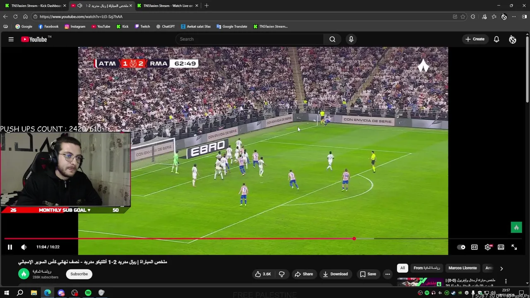Show more filter chips with the arrow

click(x=501, y=268)
